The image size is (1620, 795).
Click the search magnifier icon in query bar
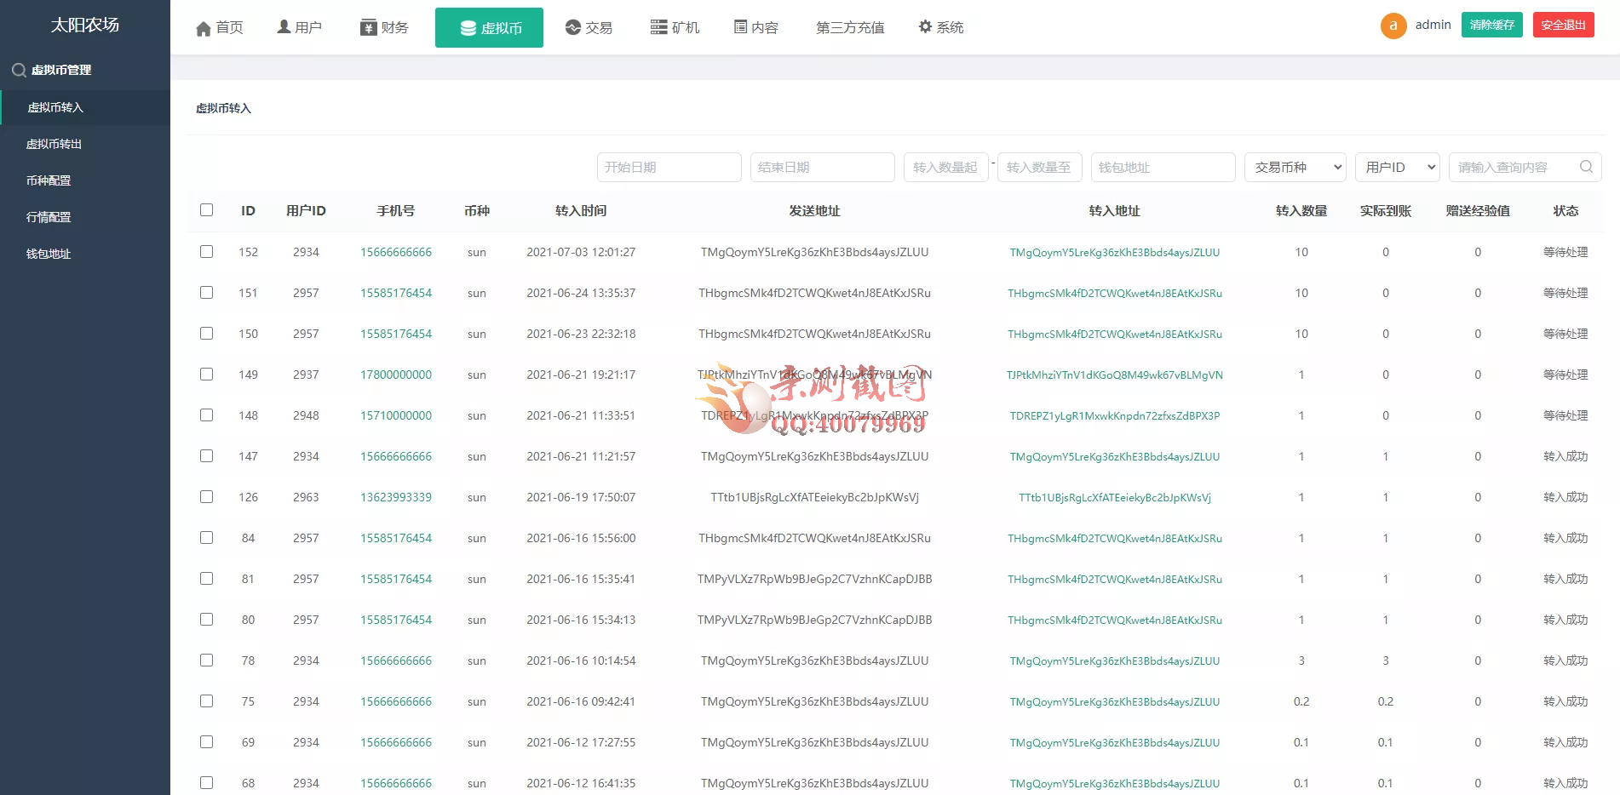(1585, 167)
